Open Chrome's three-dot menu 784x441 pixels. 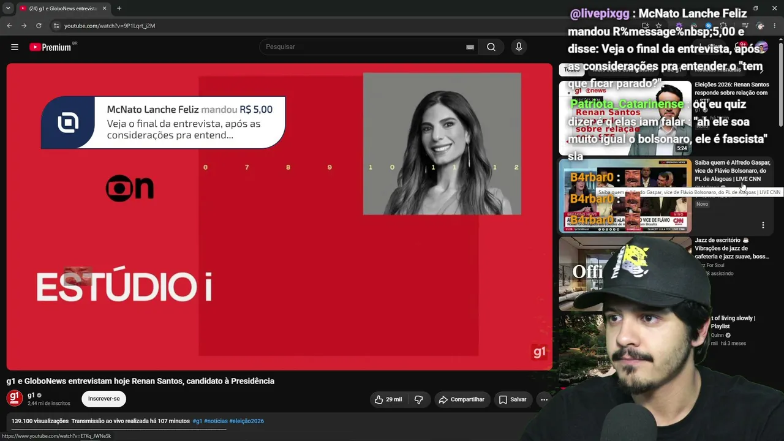(775, 26)
